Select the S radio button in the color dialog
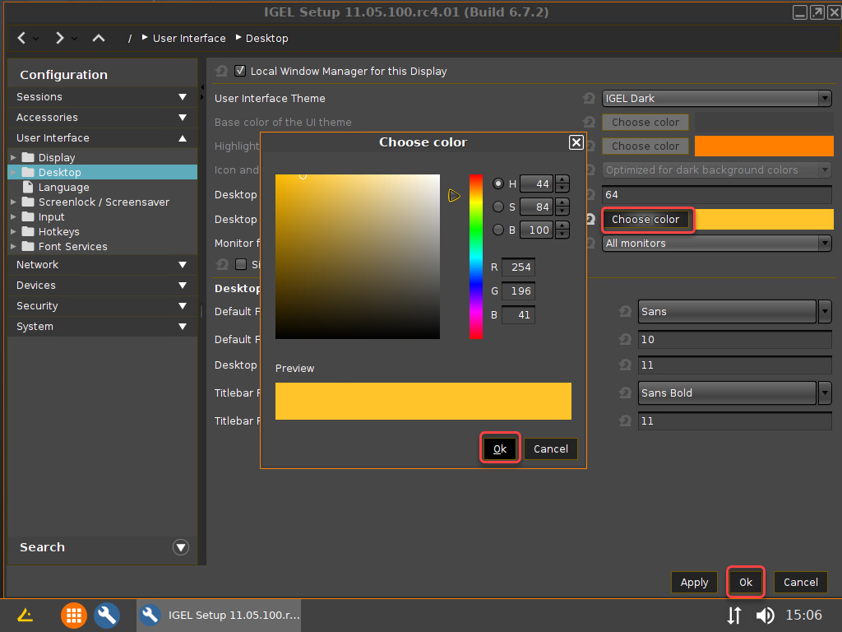Screen dimensions: 842x632 coord(499,207)
